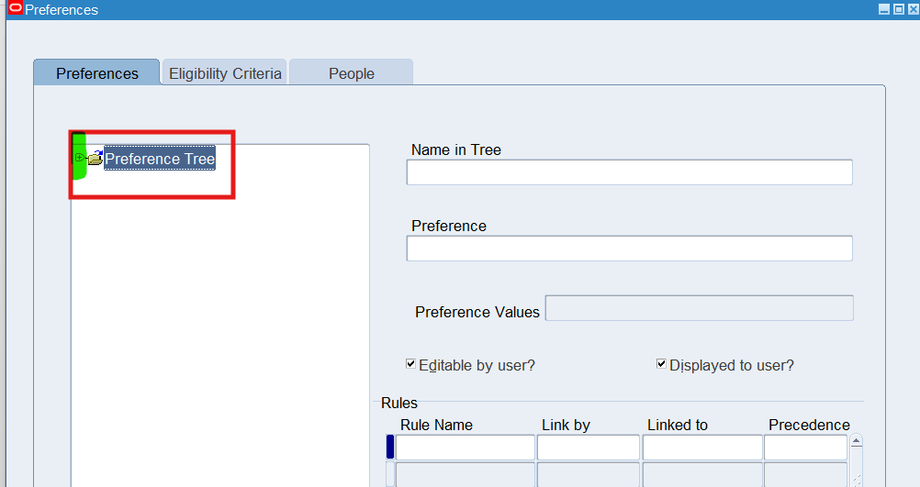Click the folder icon beside Preference Tree
This screenshot has height=487, width=920.
95,159
